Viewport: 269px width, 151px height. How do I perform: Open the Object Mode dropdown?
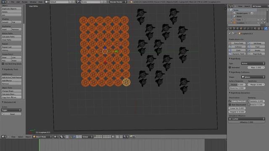click(42, 137)
